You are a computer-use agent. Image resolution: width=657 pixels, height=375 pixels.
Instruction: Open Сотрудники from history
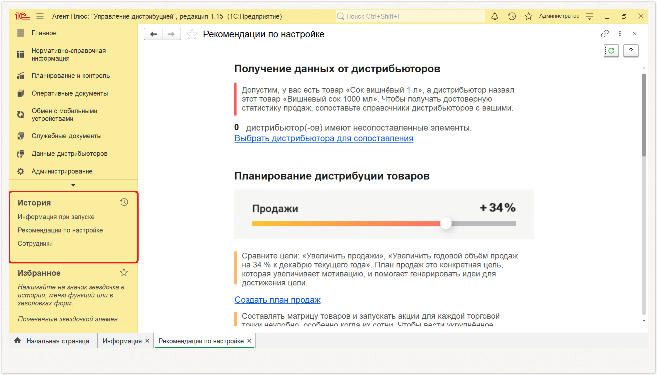35,243
